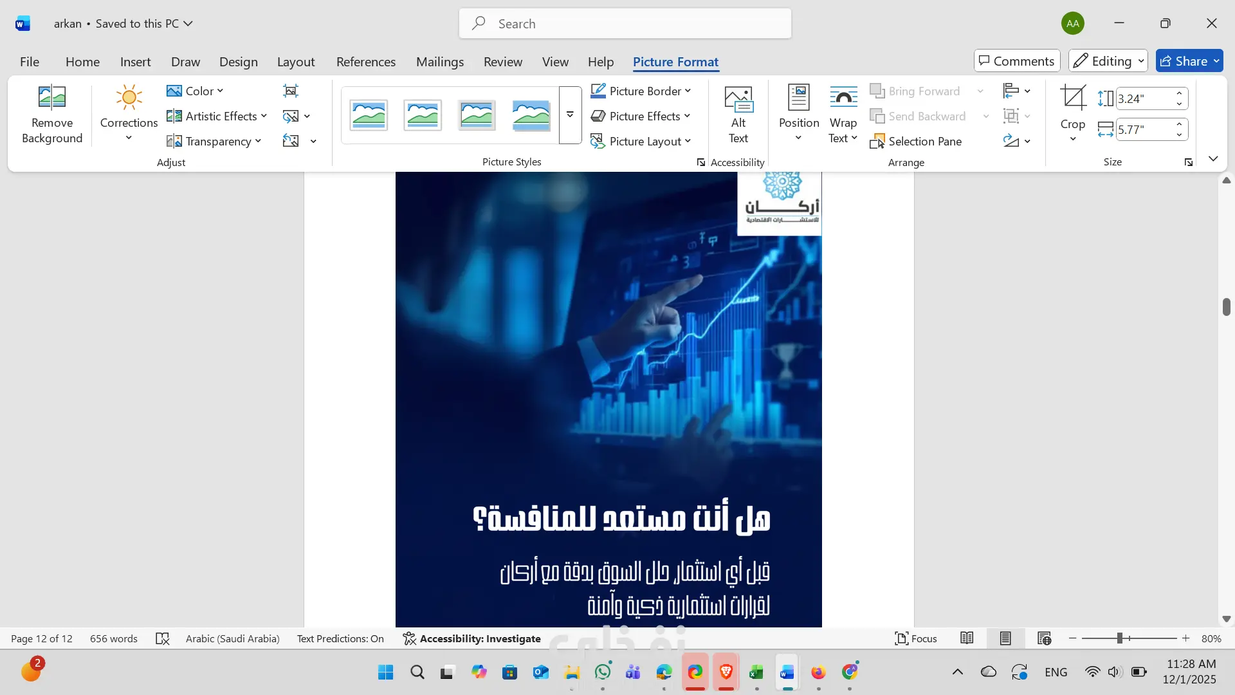Viewport: 1235px width, 695px height.
Task: Click the Compress Pictures icon
Action: click(x=291, y=91)
